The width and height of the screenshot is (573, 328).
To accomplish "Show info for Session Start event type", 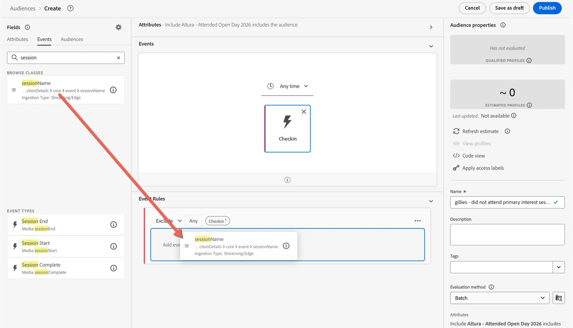I will click(114, 246).
